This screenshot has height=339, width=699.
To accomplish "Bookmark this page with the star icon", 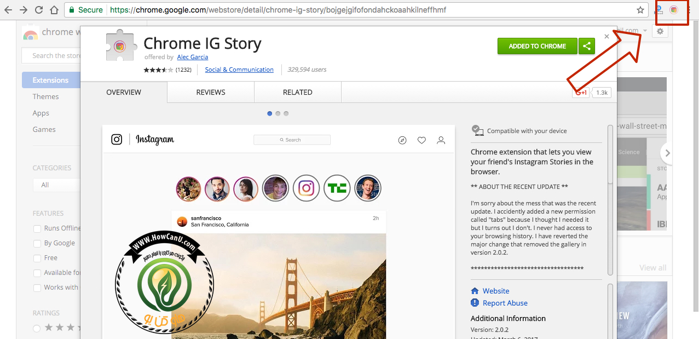I will tap(640, 10).
